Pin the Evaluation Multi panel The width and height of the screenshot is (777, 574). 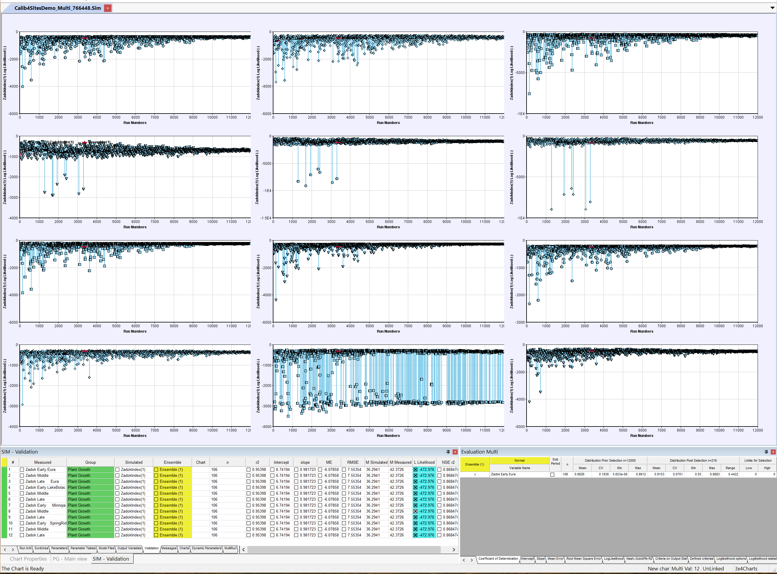(766, 452)
